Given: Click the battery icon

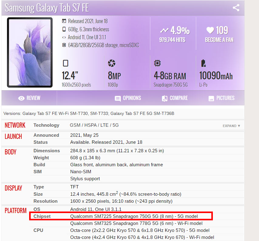Looking at the screenshot, I should [x=203, y=63].
